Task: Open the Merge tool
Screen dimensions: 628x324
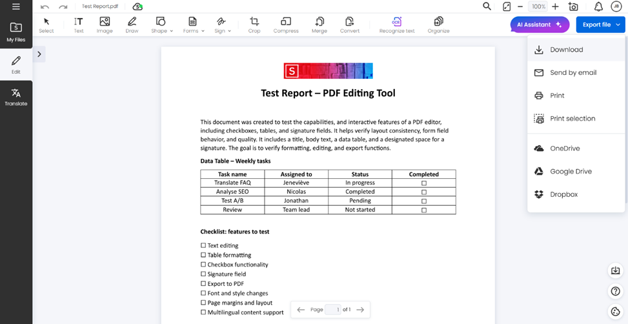Action: click(319, 25)
